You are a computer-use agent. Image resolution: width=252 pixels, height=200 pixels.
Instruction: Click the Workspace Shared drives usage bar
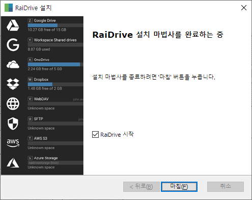(x=55, y=45)
